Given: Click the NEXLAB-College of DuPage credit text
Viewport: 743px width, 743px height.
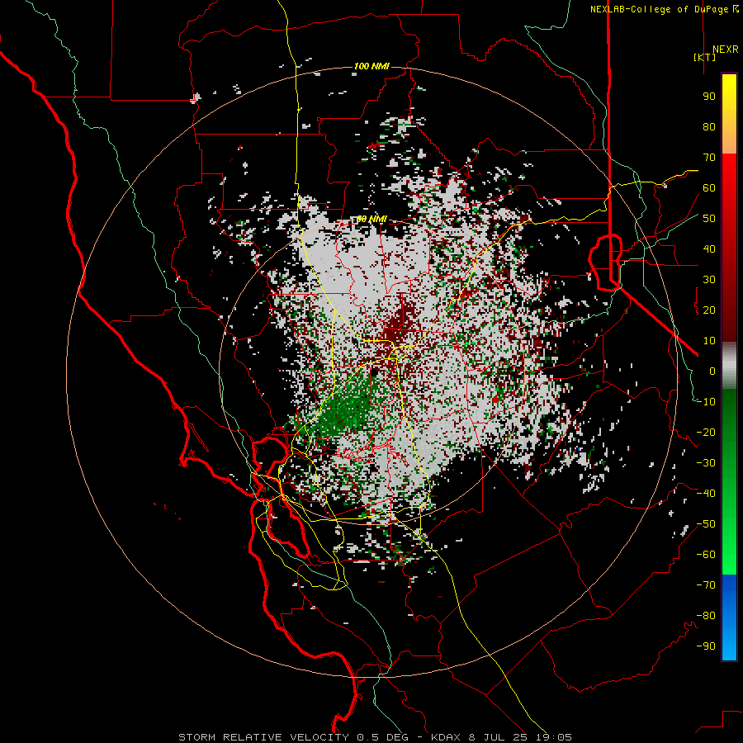Looking at the screenshot, I should [x=664, y=9].
